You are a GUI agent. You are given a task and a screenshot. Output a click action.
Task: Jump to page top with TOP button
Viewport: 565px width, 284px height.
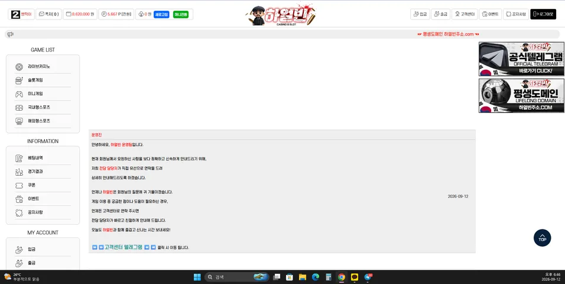(x=543, y=238)
